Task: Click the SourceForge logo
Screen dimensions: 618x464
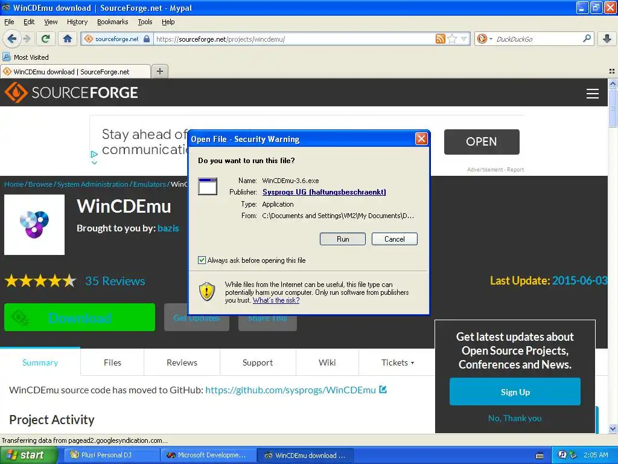Action: [71, 92]
